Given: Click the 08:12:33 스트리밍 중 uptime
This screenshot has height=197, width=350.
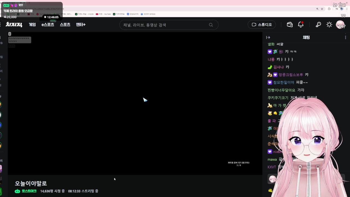Looking at the screenshot, I should coord(83,191).
